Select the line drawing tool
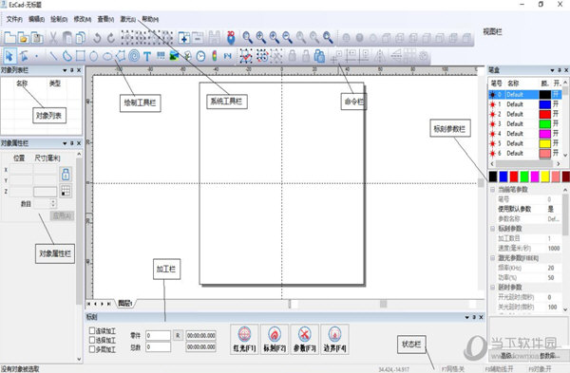 coord(53,56)
